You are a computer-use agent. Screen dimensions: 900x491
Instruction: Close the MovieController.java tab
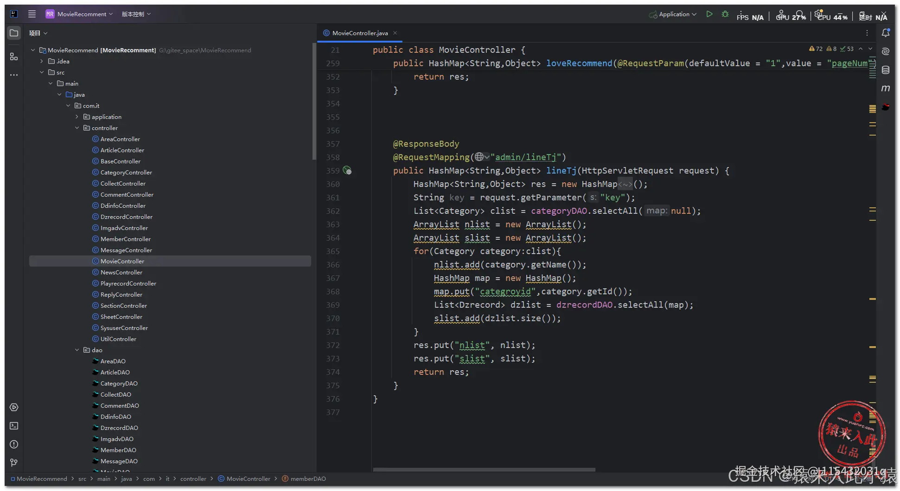[x=395, y=33]
